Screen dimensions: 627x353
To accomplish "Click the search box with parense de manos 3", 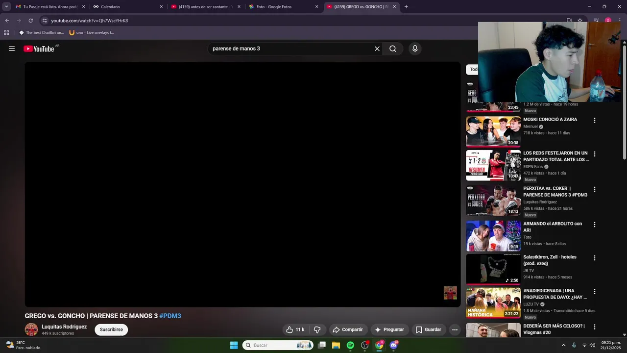I will pyautogui.click(x=291, y=49).
